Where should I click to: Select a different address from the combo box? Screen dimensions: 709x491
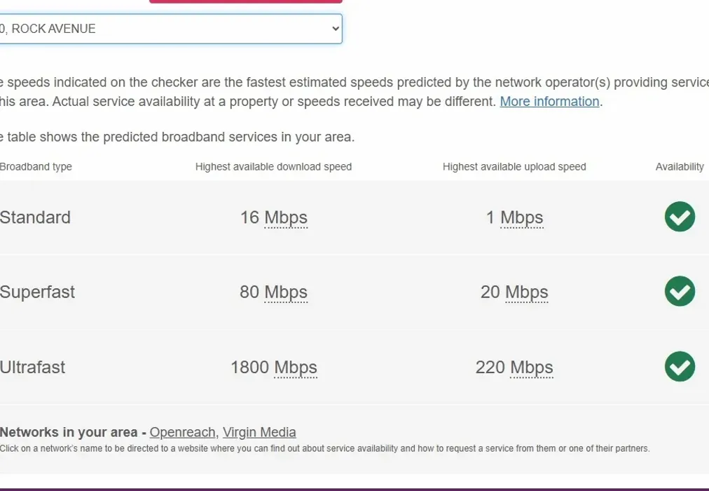(x=168, y=29)
